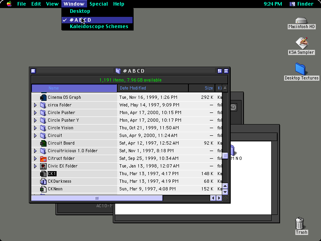The height and width of the screenshot is (241, 321).
Task: Select the Circuitricious 1.0 Folder icon
Action: pyautogui.click(x=43, y=151)
